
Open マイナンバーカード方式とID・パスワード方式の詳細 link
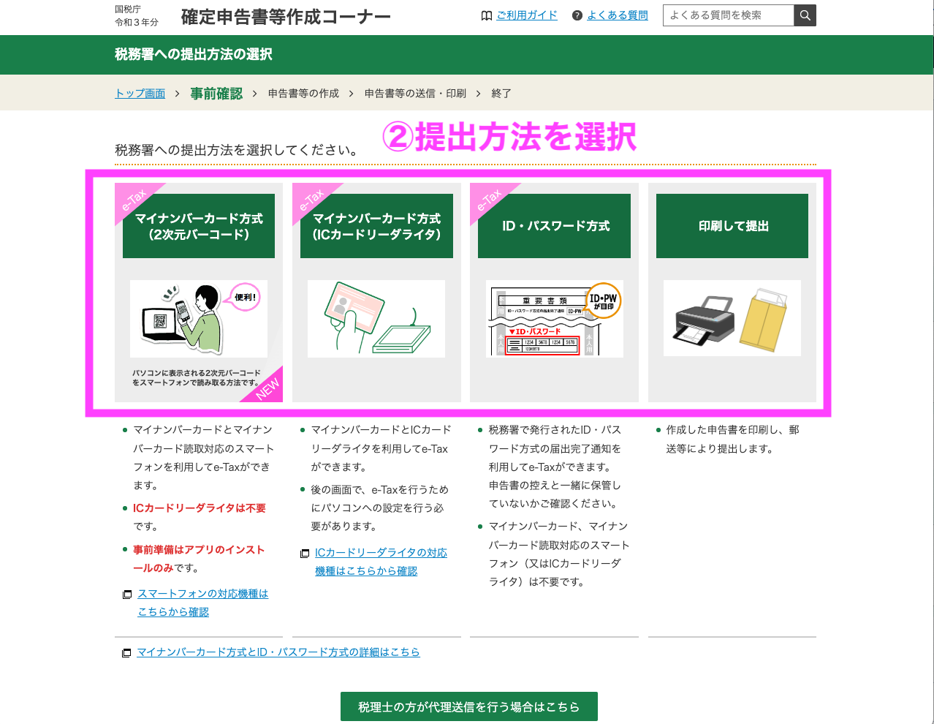point(278,652)
